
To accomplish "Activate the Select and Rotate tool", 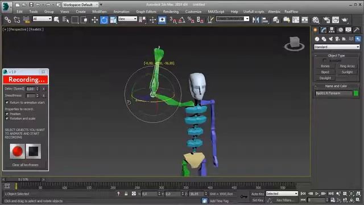I will point(104,20).
